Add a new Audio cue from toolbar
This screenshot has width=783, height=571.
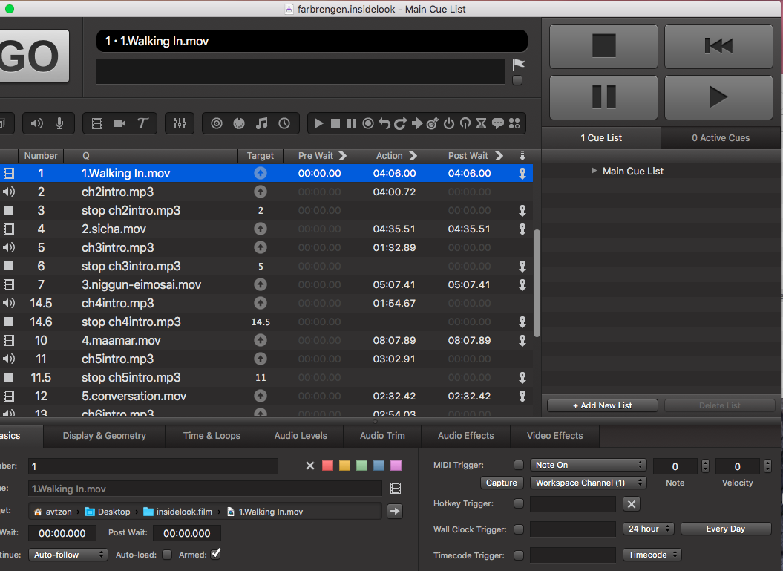point(36,123)
